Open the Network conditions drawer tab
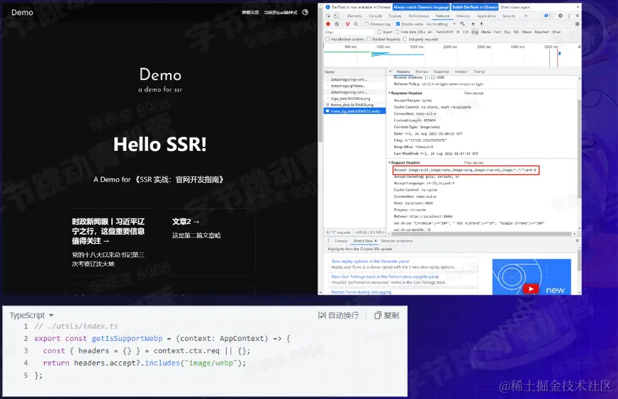The image size is (618, 399). click(x=396, y=240)
